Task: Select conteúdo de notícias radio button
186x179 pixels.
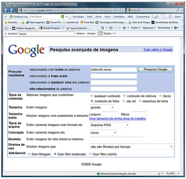Action: tap(124, 96)
